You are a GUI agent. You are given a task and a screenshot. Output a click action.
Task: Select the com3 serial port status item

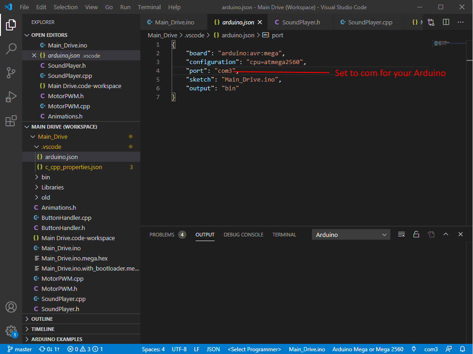coord(431,349)
